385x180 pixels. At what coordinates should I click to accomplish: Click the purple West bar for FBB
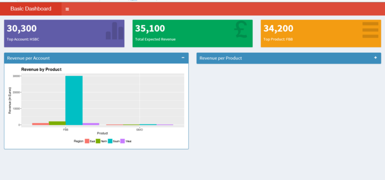(x=91, y=124)
